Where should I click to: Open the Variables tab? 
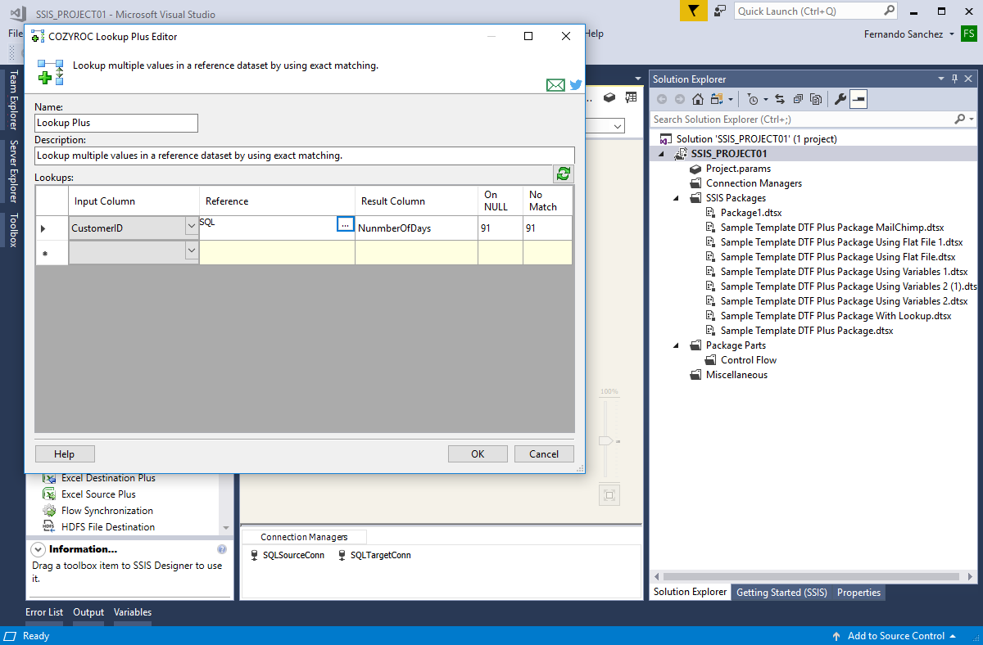[133, 612]
